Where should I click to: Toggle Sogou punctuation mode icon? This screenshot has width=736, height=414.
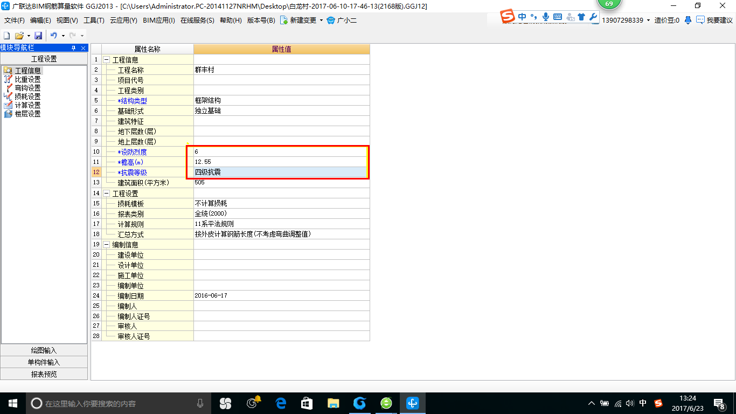(533, 17)
